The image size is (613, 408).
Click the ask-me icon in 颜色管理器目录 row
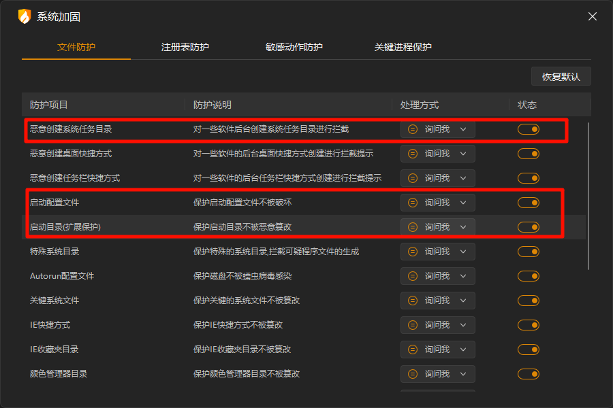(413, 374)
